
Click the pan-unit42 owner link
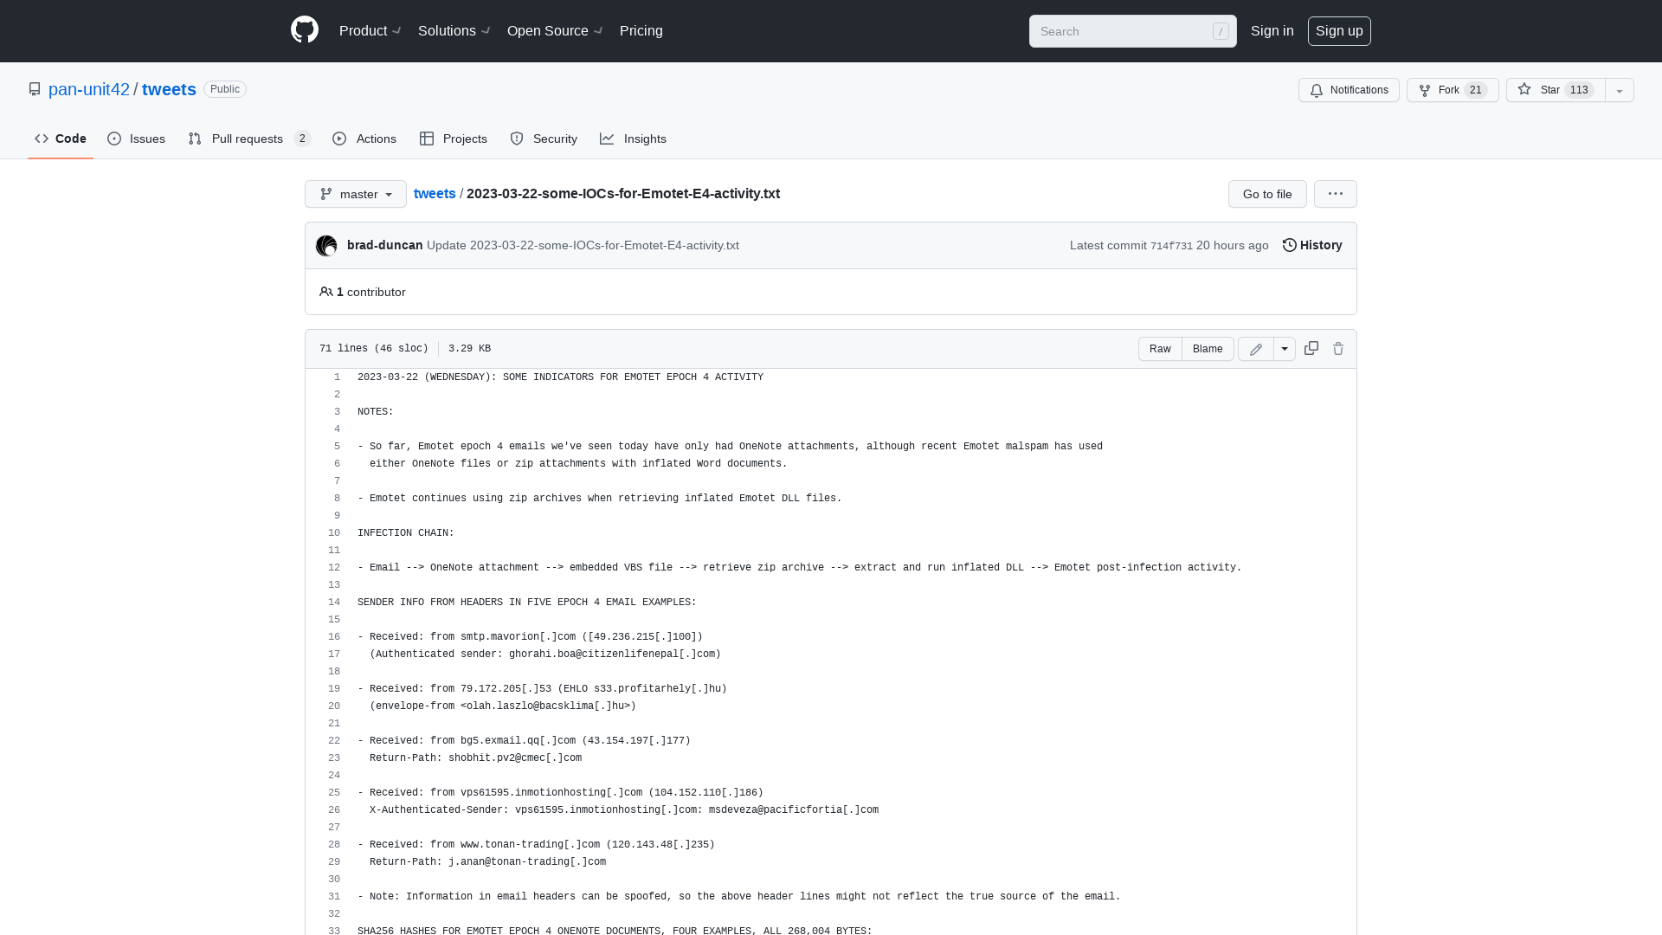point(89,88)
